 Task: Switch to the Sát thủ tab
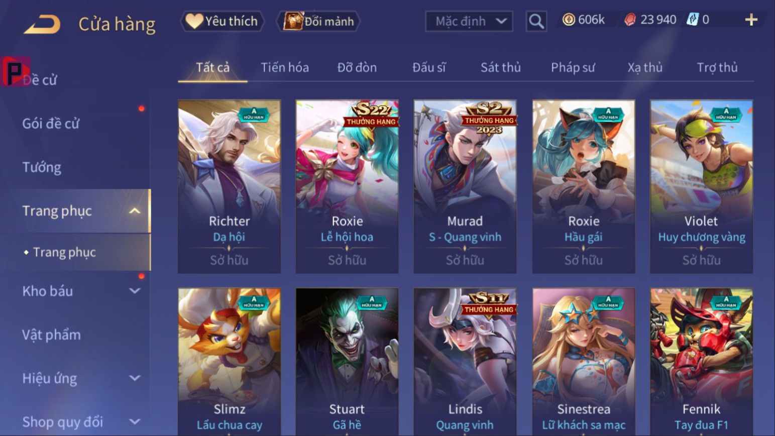pos(500,67)
